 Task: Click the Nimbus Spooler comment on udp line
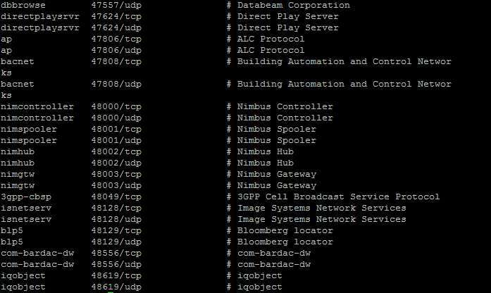coord(277,141)
